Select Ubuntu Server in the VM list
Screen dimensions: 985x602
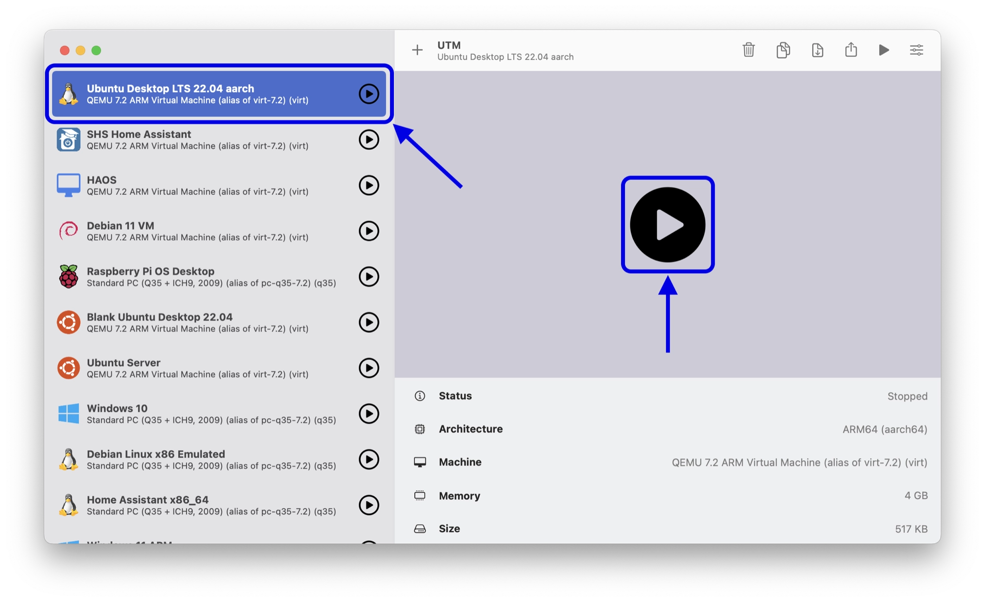[x=219, y=368]
